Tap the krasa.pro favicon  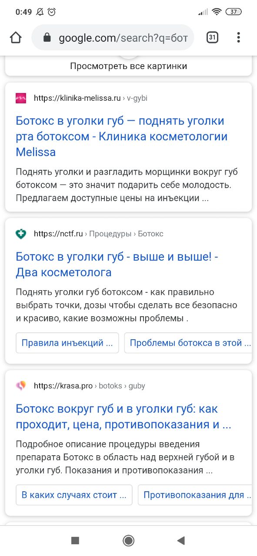[x=21, y=386]
